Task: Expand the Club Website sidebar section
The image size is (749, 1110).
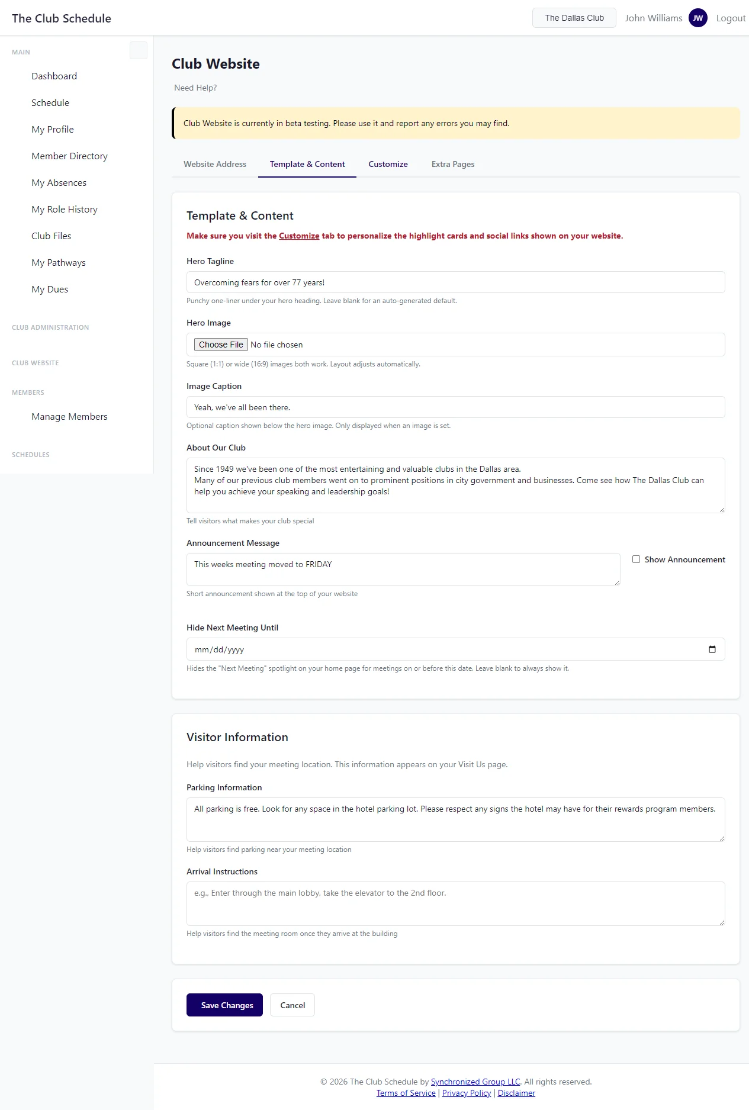Action: point(36,363)
